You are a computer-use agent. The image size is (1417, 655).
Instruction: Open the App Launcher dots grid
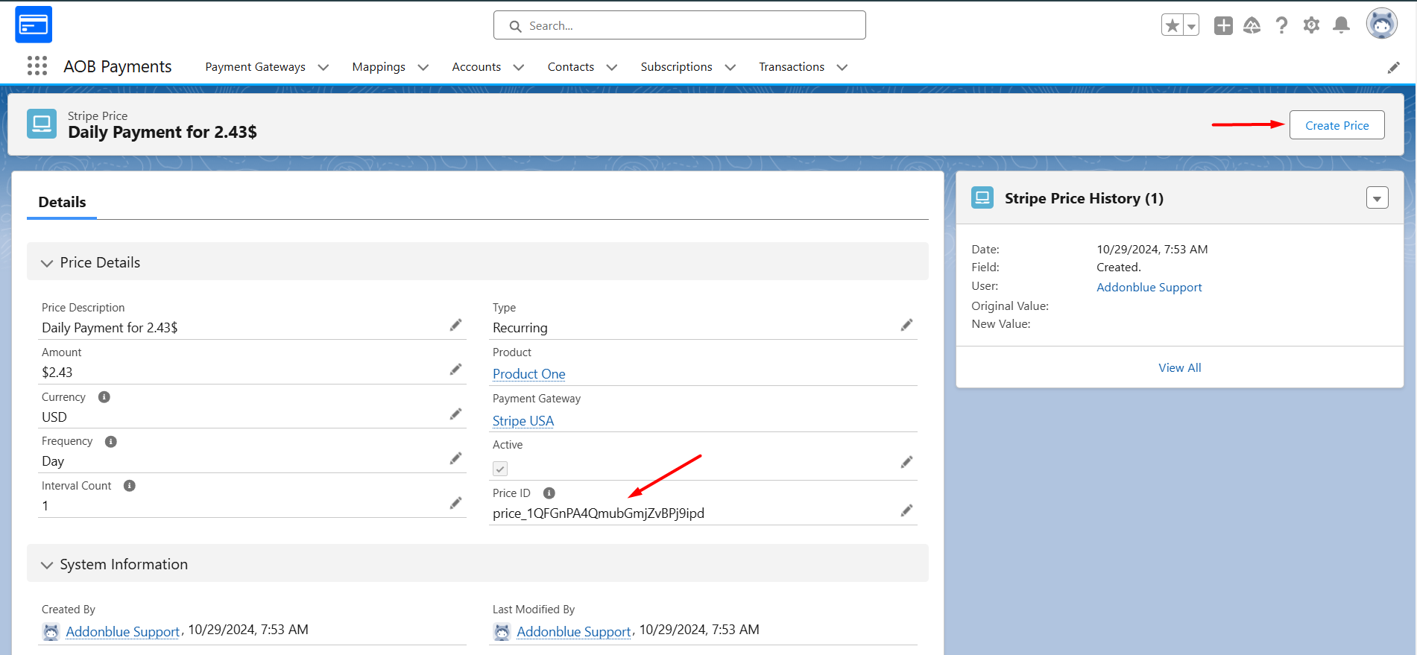(x=37, y=66)
